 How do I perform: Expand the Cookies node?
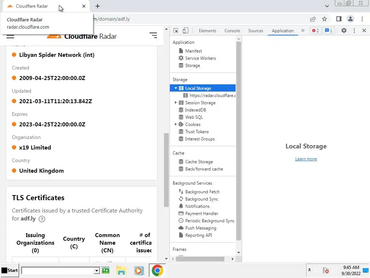point(176,124)
